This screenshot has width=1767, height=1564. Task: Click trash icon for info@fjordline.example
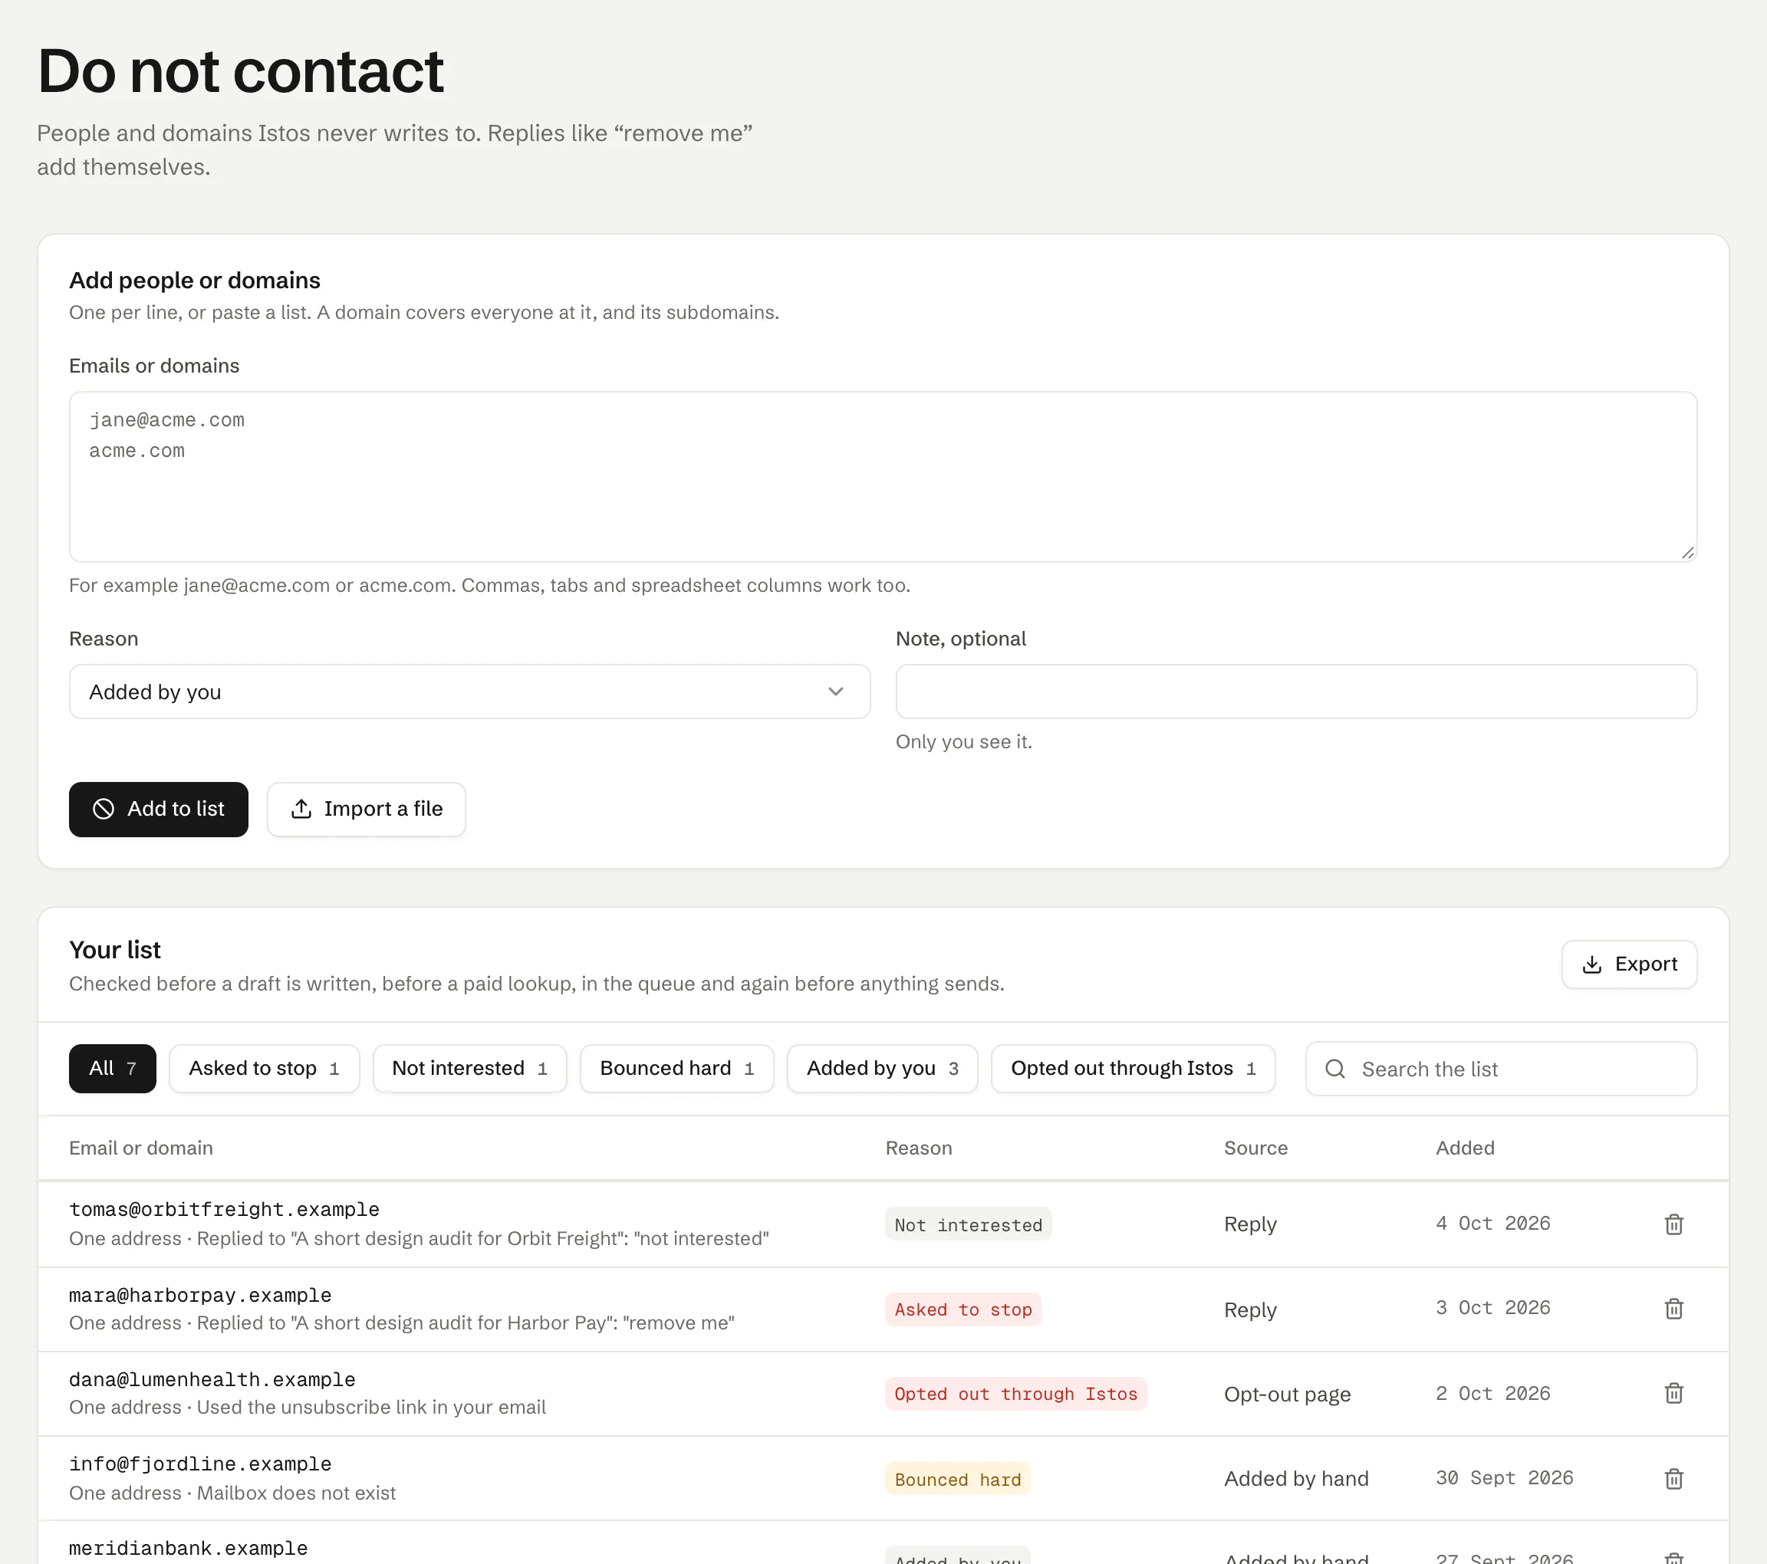(1673, 1478)
